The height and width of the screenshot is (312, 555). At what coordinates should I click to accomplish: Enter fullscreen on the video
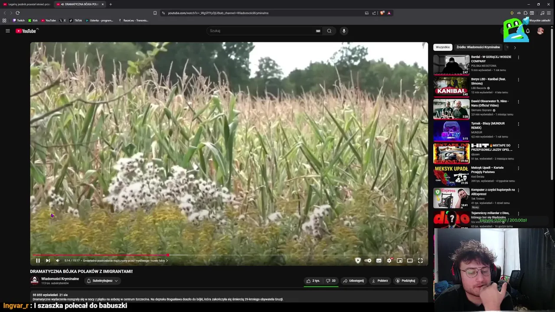point(420,260)
